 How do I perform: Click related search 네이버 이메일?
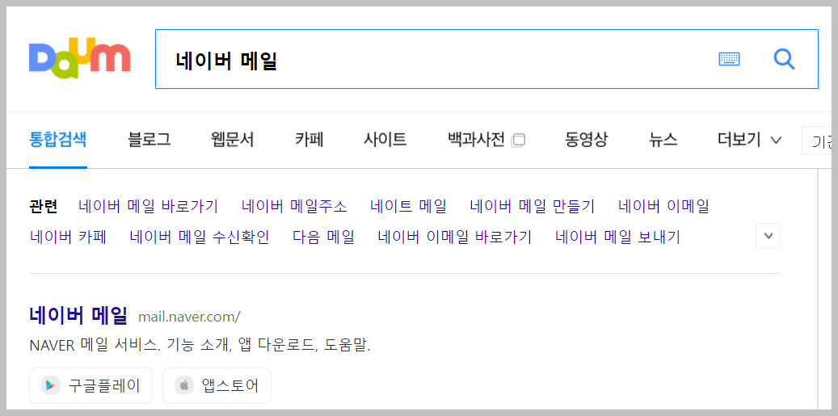pos(663,206)
